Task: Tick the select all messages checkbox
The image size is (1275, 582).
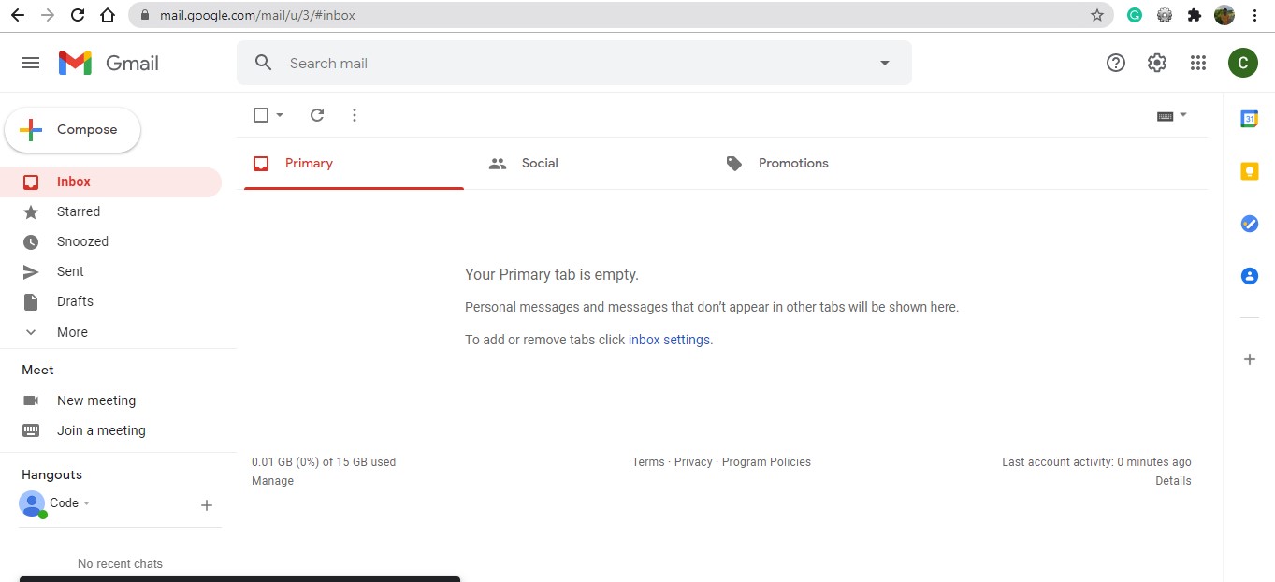Action: pyautogui.click(x=261, y=115)
